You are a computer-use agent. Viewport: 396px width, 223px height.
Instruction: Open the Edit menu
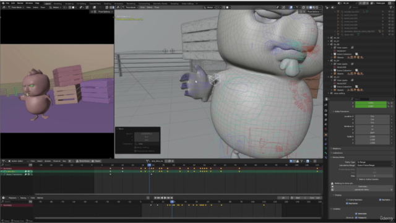click(x=13, y=3)
